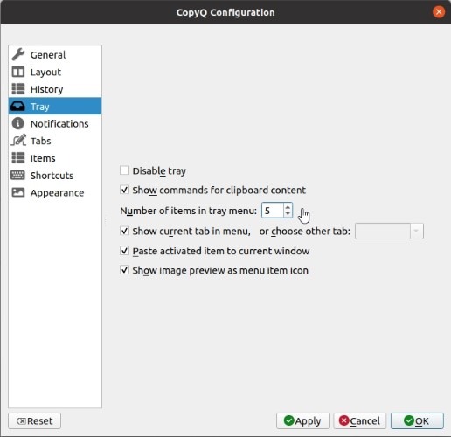This screenshot has height=437, width=451.
Task: Click the tray menu items number field
Action: [x=273, y=211]
